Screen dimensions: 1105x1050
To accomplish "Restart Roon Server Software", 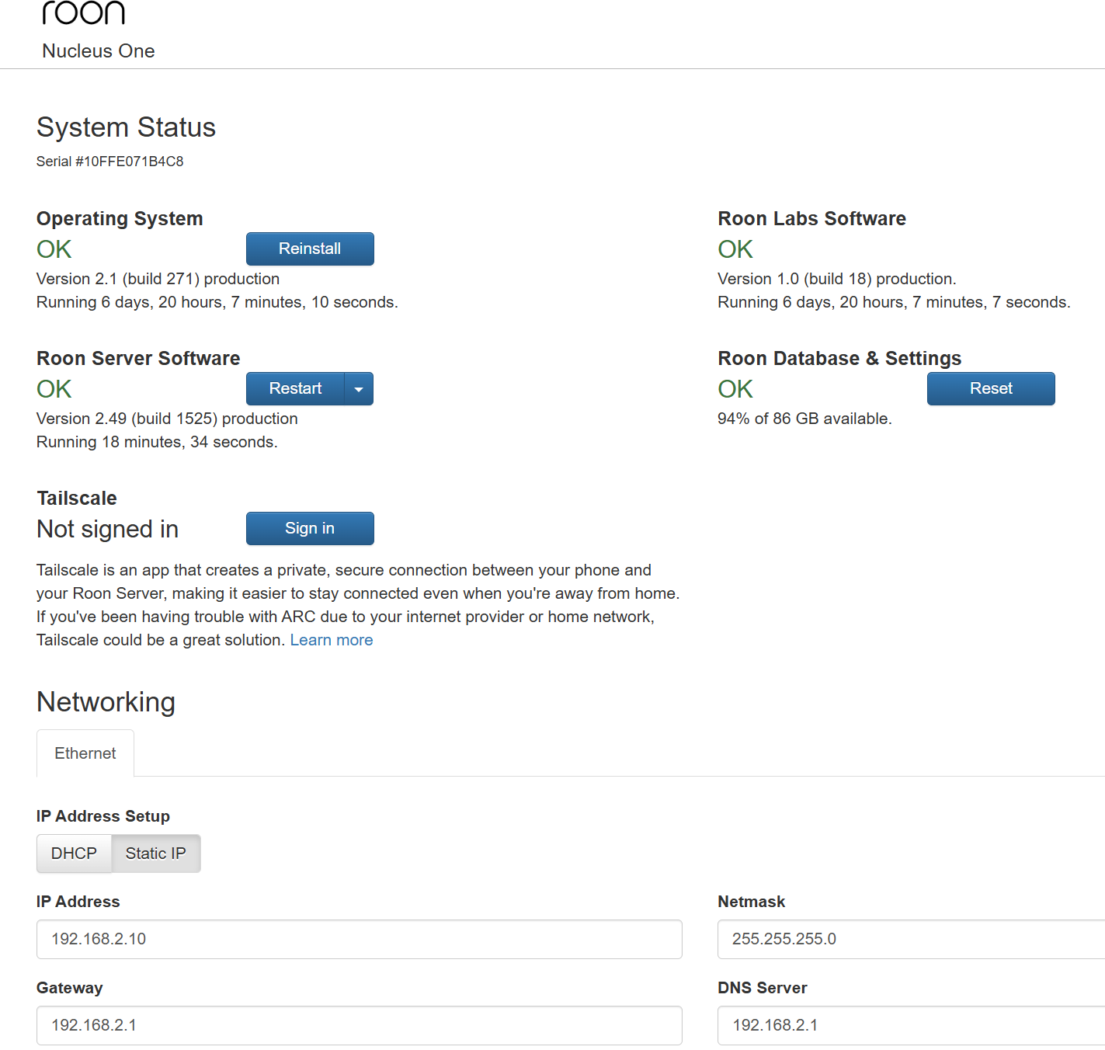I will [x=295, y=388].
